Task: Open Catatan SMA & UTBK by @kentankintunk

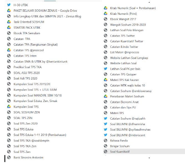Action: 40,61
